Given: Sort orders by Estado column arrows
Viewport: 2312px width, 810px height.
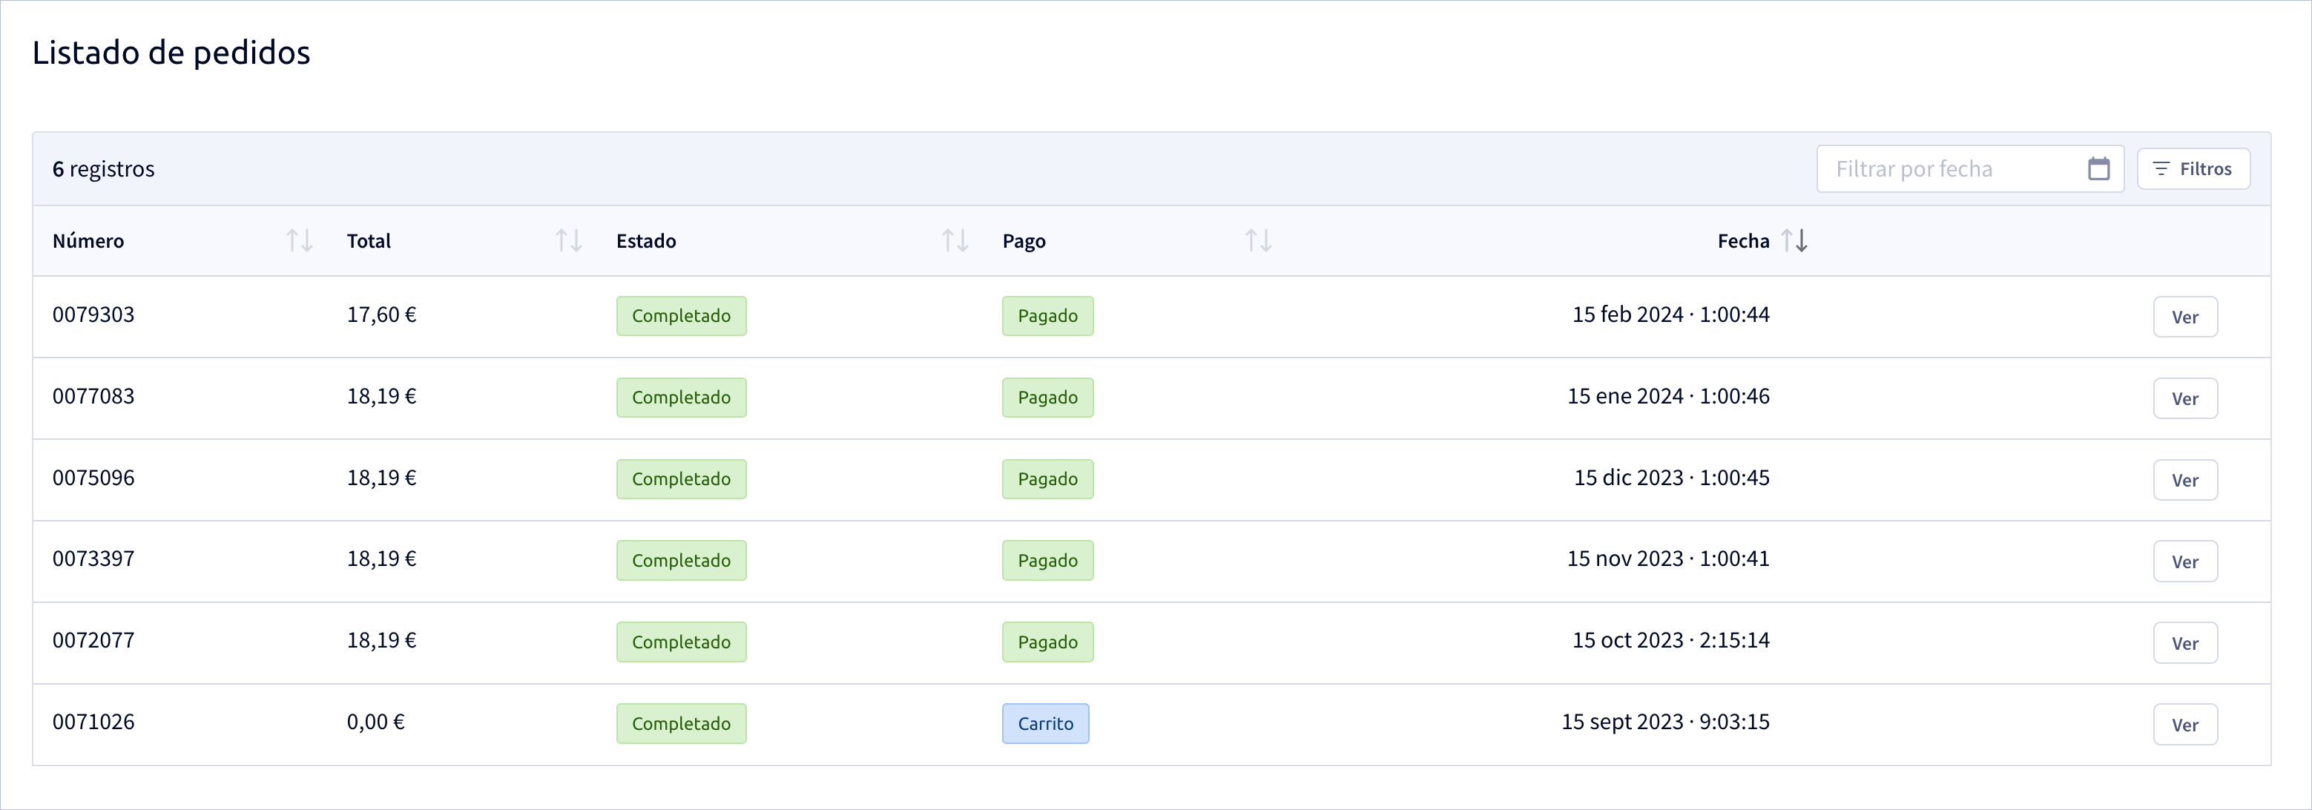Looking at the screenshot, I should pos(955,240).
